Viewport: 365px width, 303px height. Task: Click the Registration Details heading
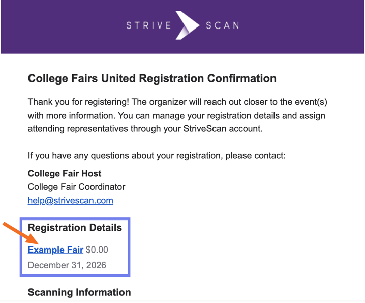(x=75, y=228)
